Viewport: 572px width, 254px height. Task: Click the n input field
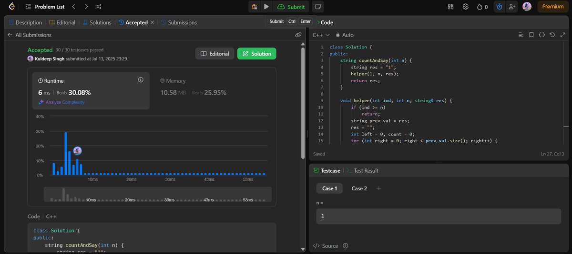pyautogui.click(x=439, y=216)
